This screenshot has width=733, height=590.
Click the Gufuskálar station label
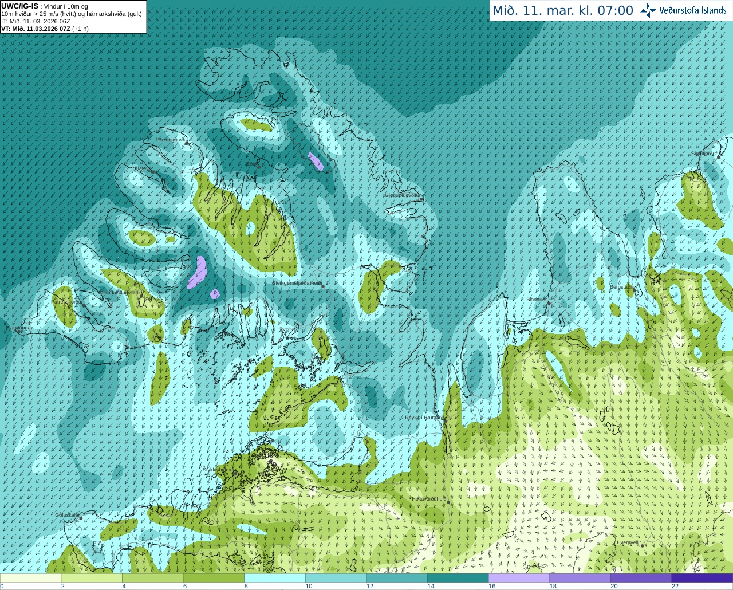coord(66,515)
